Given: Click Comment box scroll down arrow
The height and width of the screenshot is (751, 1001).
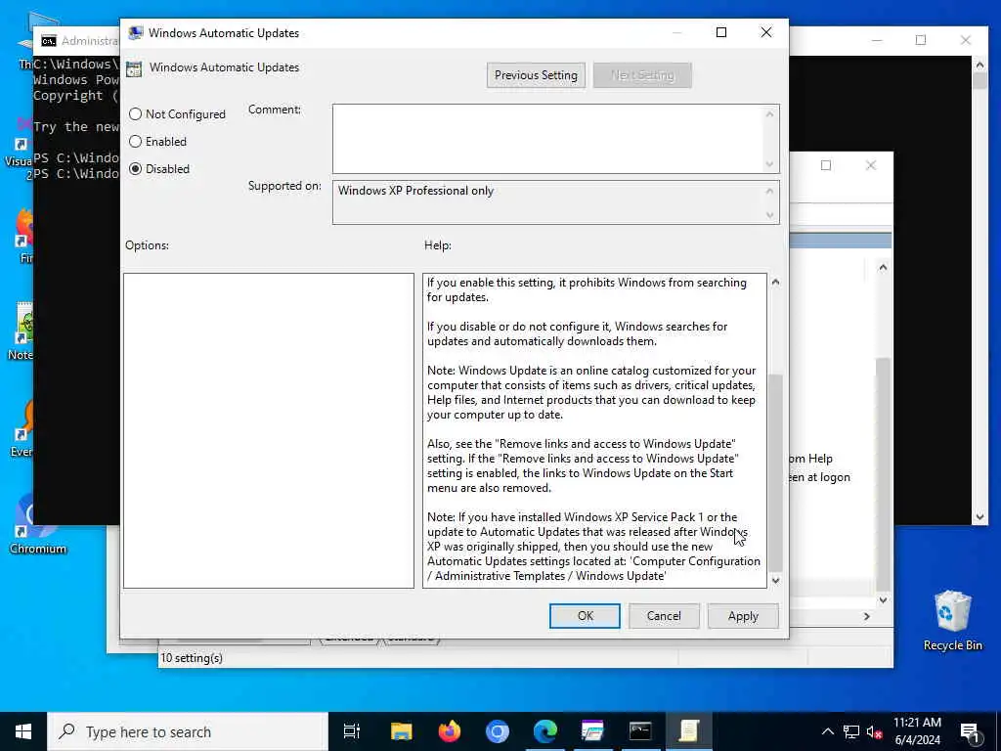Looking at the screenshot, I should tap(770, 164).
